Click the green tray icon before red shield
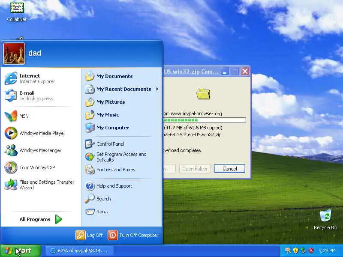Viewport: 343px width, 257px height. tap(303, 251)
